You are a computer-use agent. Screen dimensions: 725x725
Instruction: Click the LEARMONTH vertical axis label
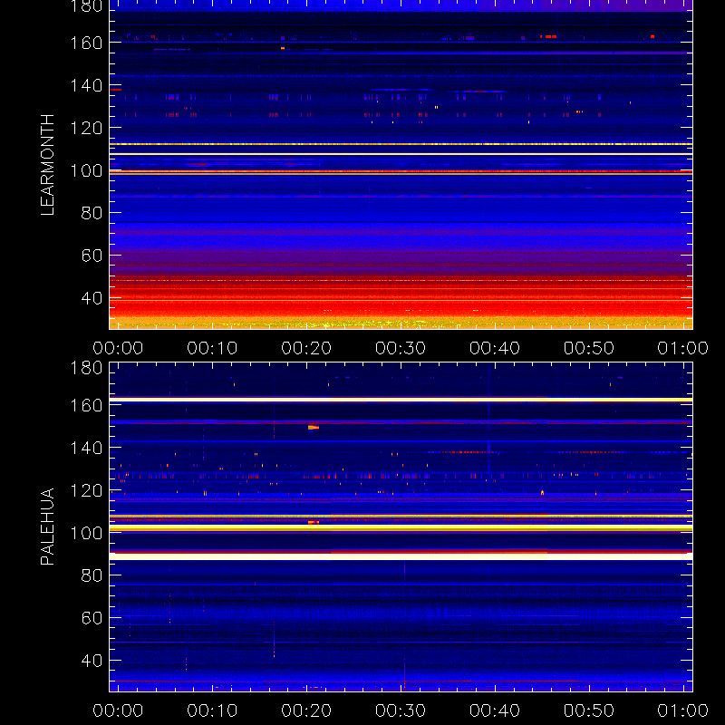[48, 165]
